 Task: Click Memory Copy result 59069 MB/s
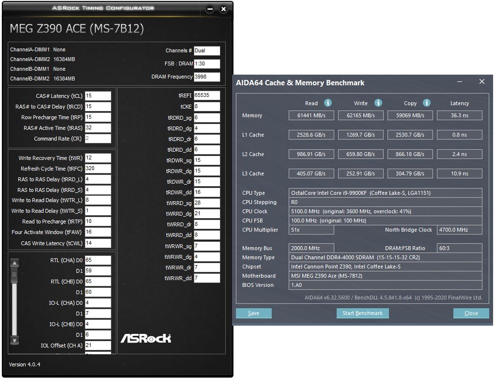pyautogui.click(x=410, y=115)
